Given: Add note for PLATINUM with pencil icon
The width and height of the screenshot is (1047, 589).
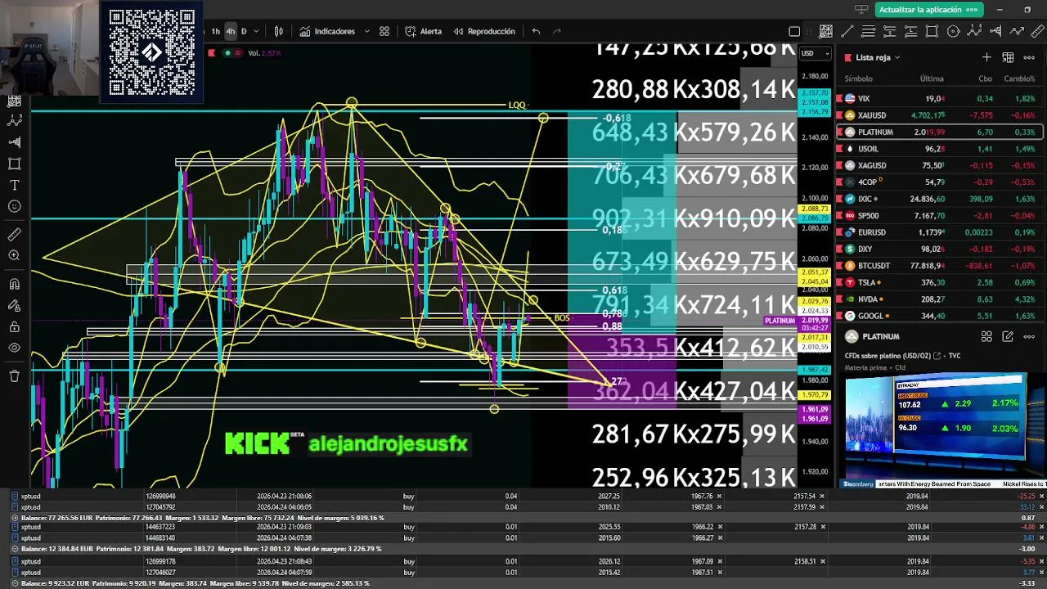Looking at the screenshot, I should (1008, 336).
